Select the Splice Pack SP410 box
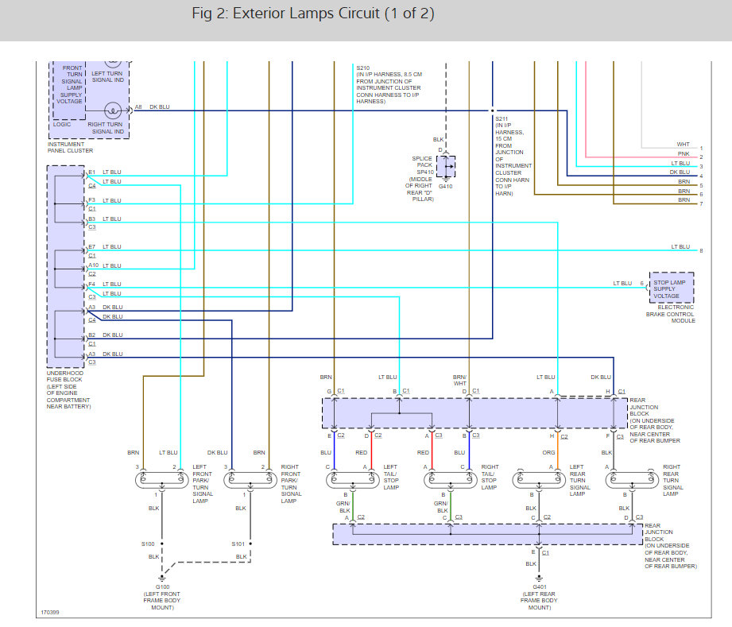This screenshot has height=627, width=732. tap(446, 166)
